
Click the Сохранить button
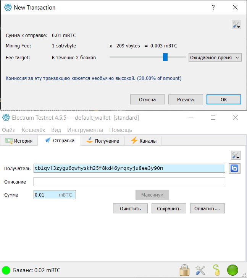click(x=169, y=208)
